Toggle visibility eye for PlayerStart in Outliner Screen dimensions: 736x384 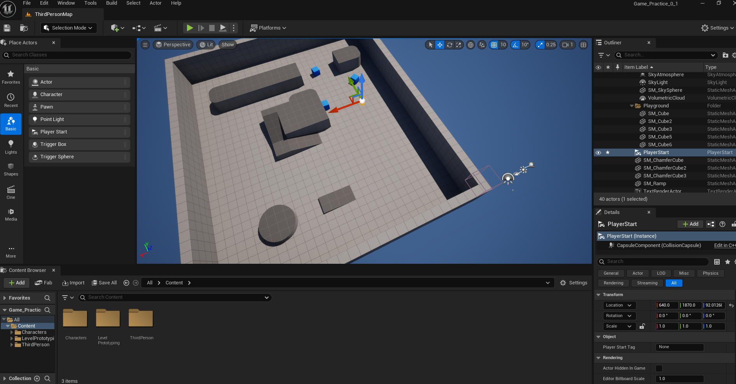point(598,153)
